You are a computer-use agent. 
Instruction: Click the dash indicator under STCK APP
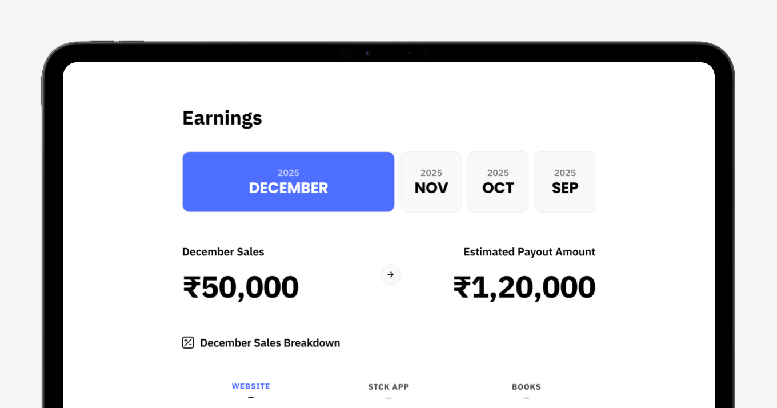[388, 398]
